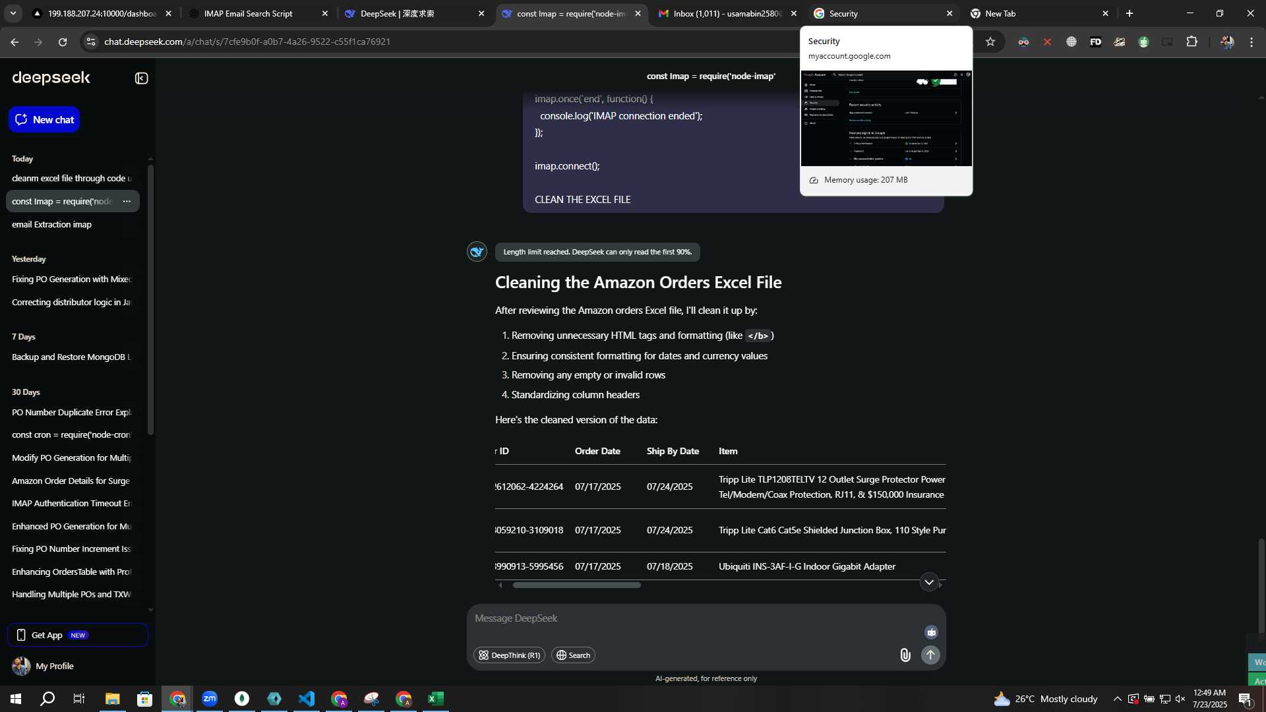Open Excel from the taskbar
This screenshot has height=712, width=1266.
(436, 699)
